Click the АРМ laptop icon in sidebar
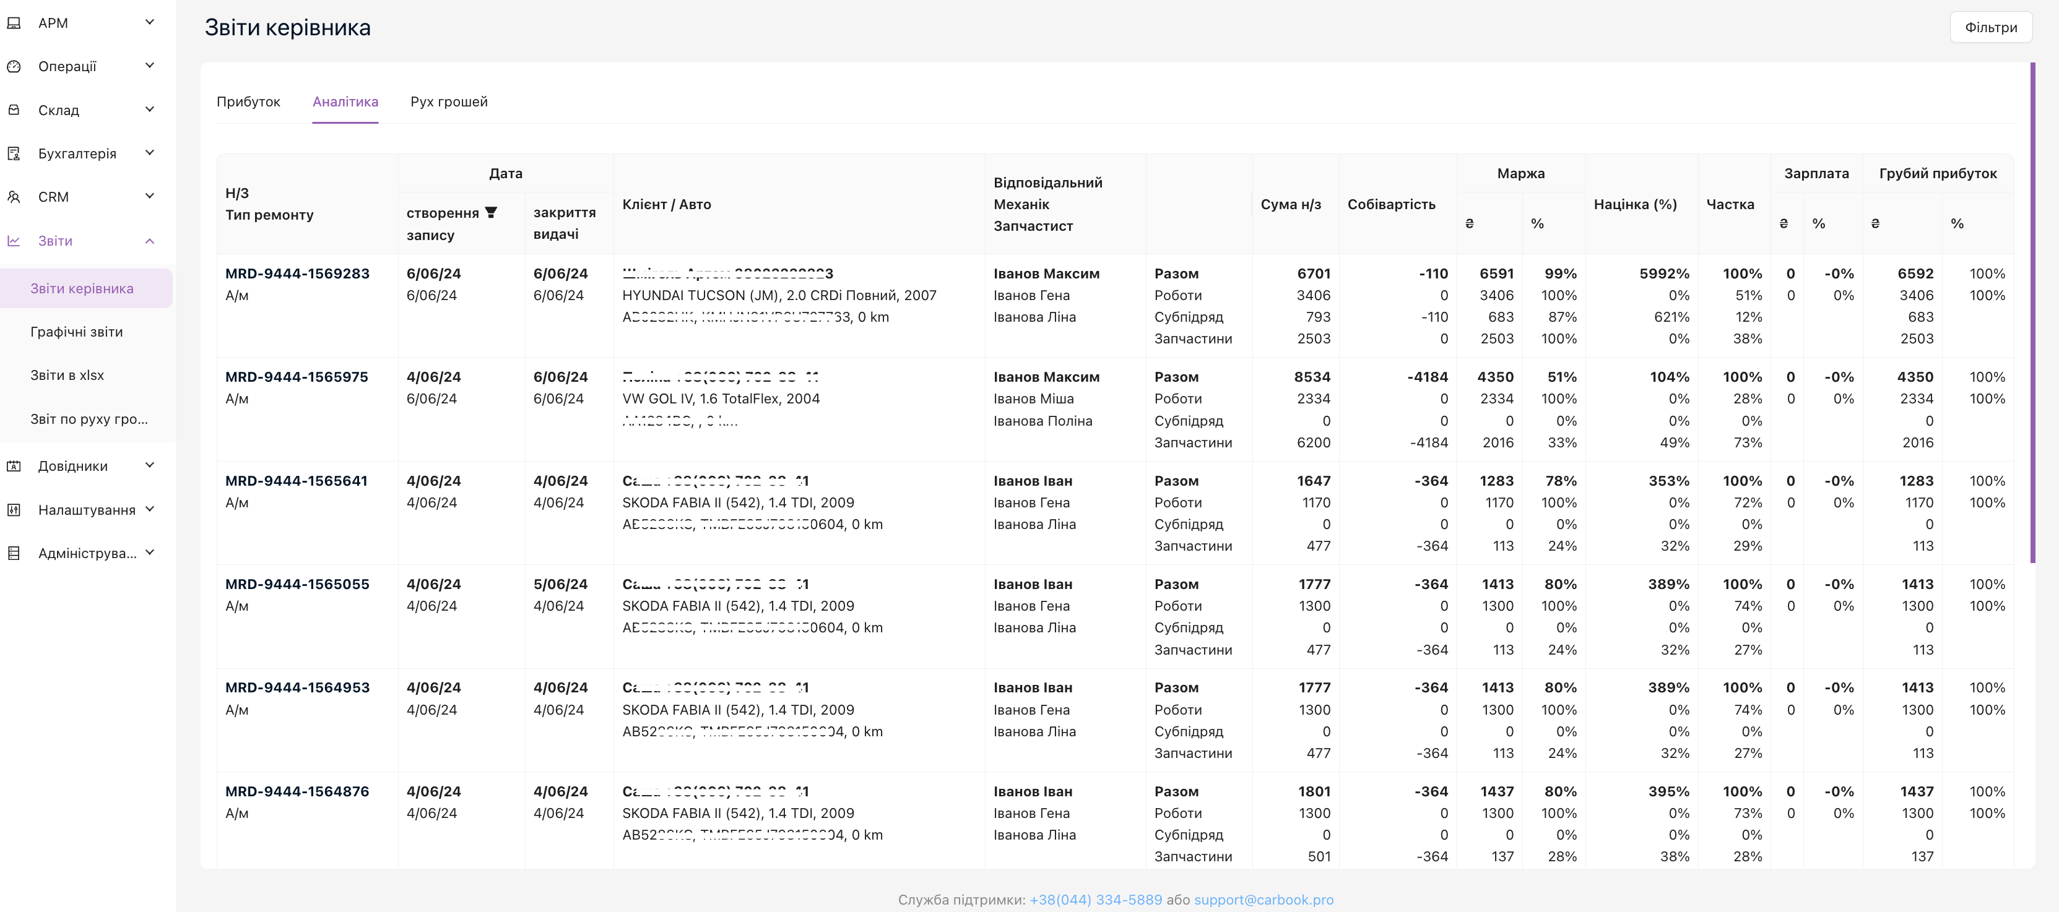2059x912 pixels. [x=14, y=23]
